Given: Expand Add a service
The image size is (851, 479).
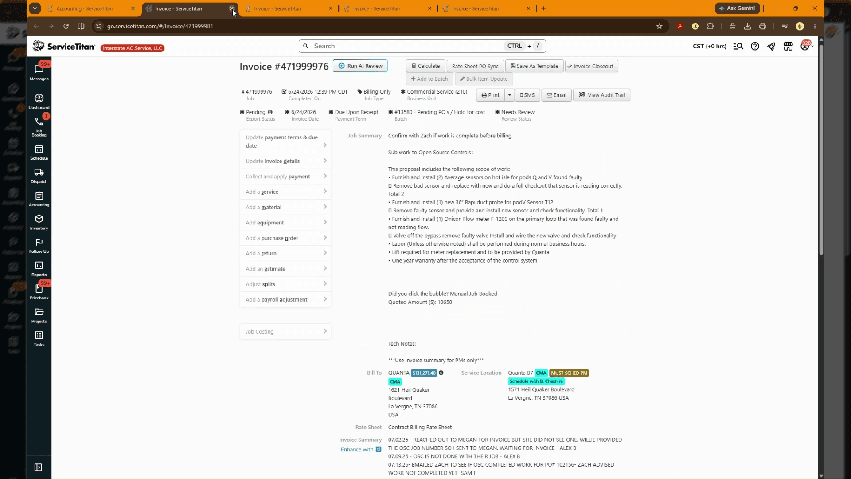Looking at the screenshot, I should [x=285, y=192].
